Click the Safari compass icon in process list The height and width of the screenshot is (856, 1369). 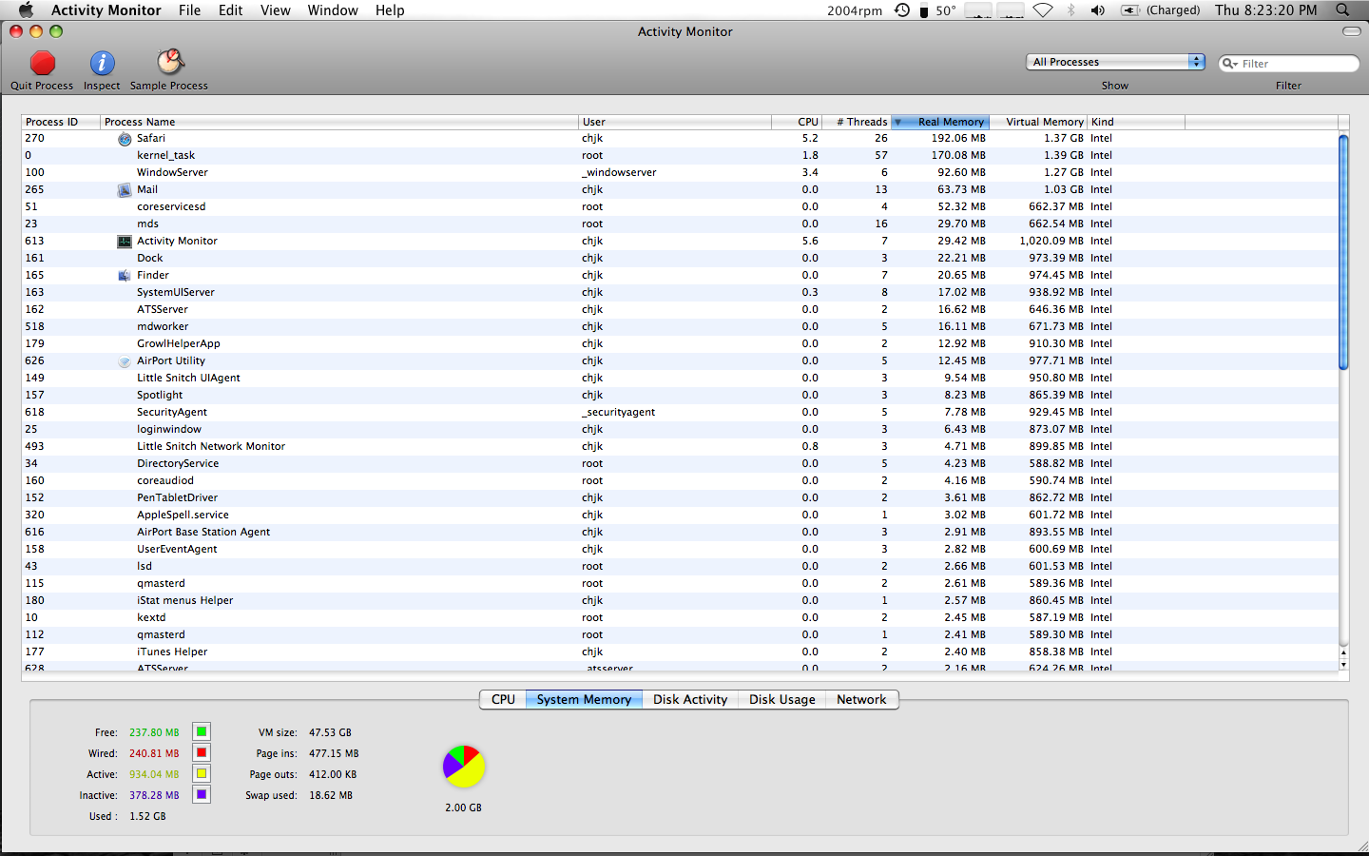125,139
